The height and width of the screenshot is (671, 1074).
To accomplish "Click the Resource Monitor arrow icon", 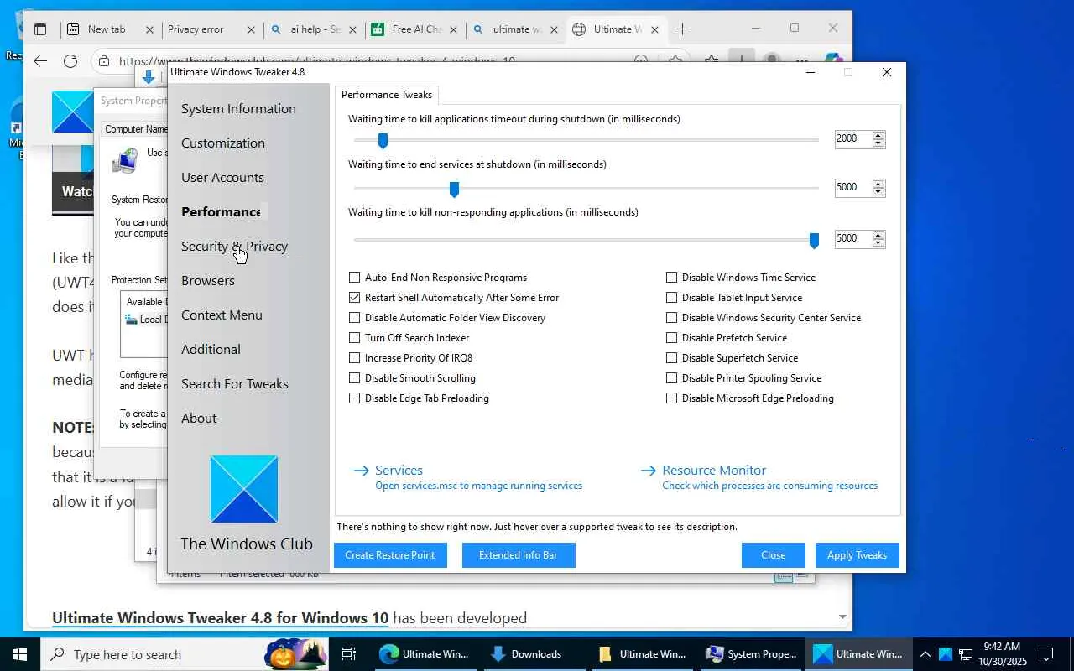I will (x=649, y=471).
